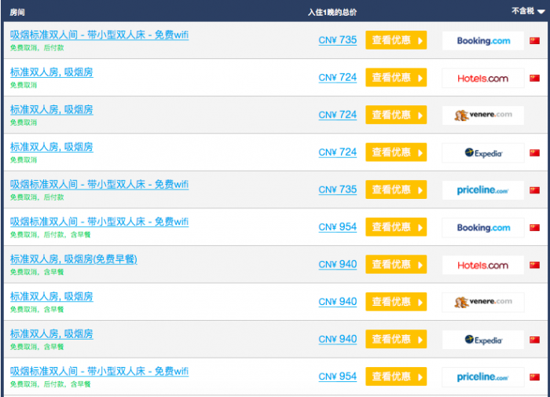Click China flag beside Expedia CN¥ 724
The height and width of the screenshot is (397, 550).
(534, 153)
